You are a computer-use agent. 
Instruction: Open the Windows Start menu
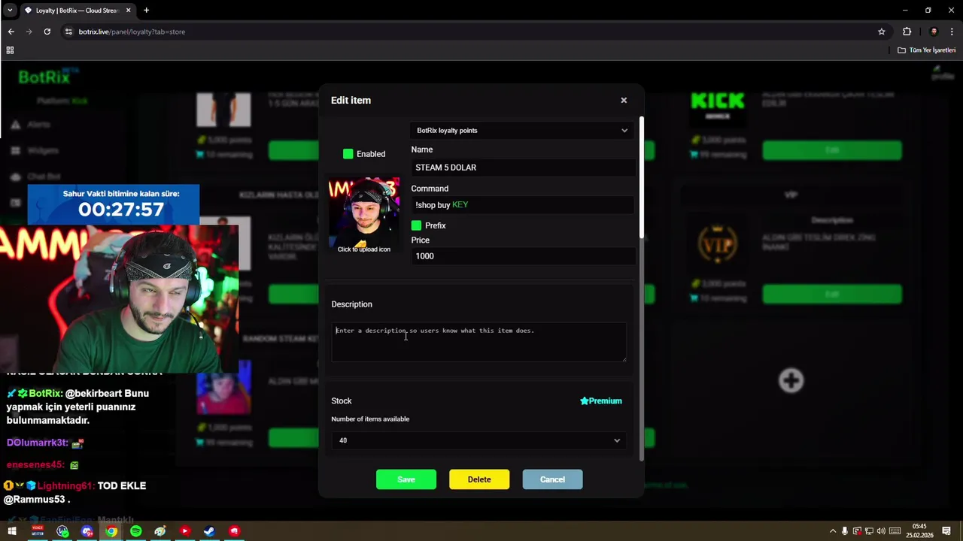[x=12, y=531]
